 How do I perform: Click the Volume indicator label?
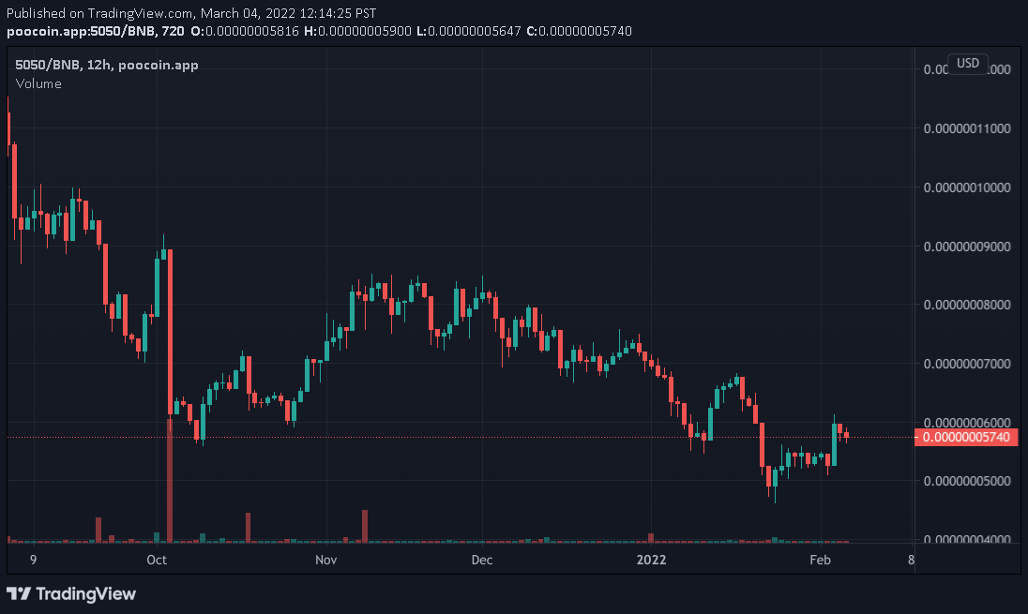click(38, 83)
